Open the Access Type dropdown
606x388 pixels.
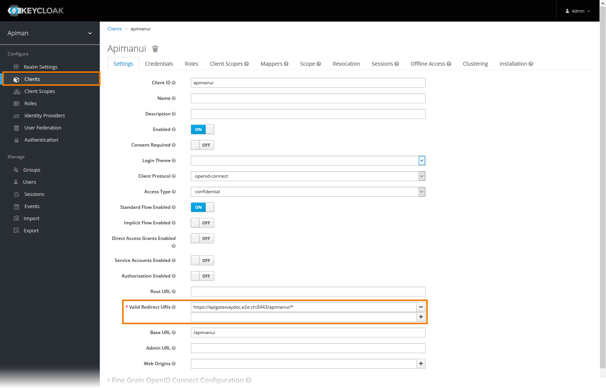click(x=308, y=192)
